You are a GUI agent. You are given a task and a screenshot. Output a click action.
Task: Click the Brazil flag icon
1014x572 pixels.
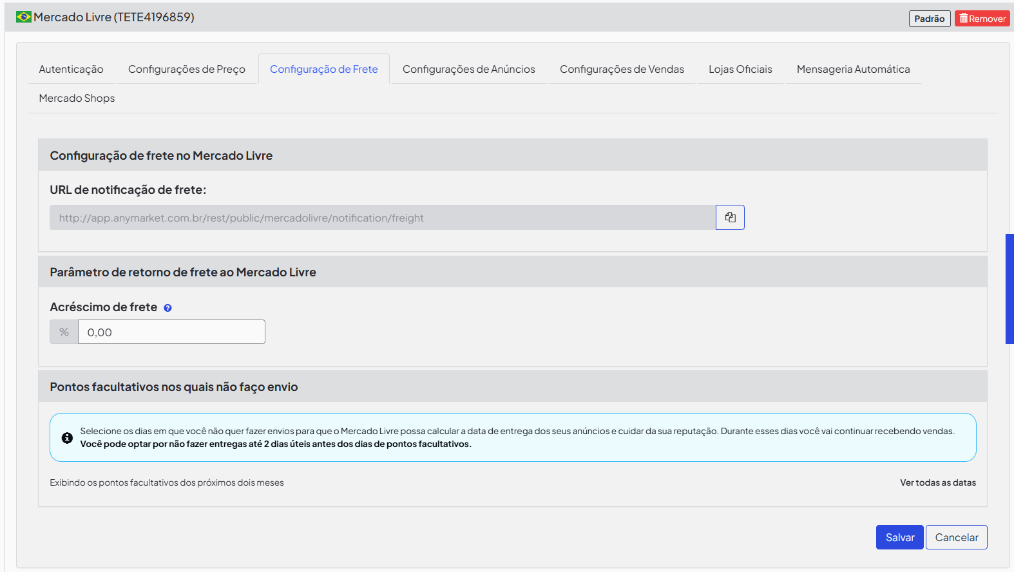(x=24, y=17)
